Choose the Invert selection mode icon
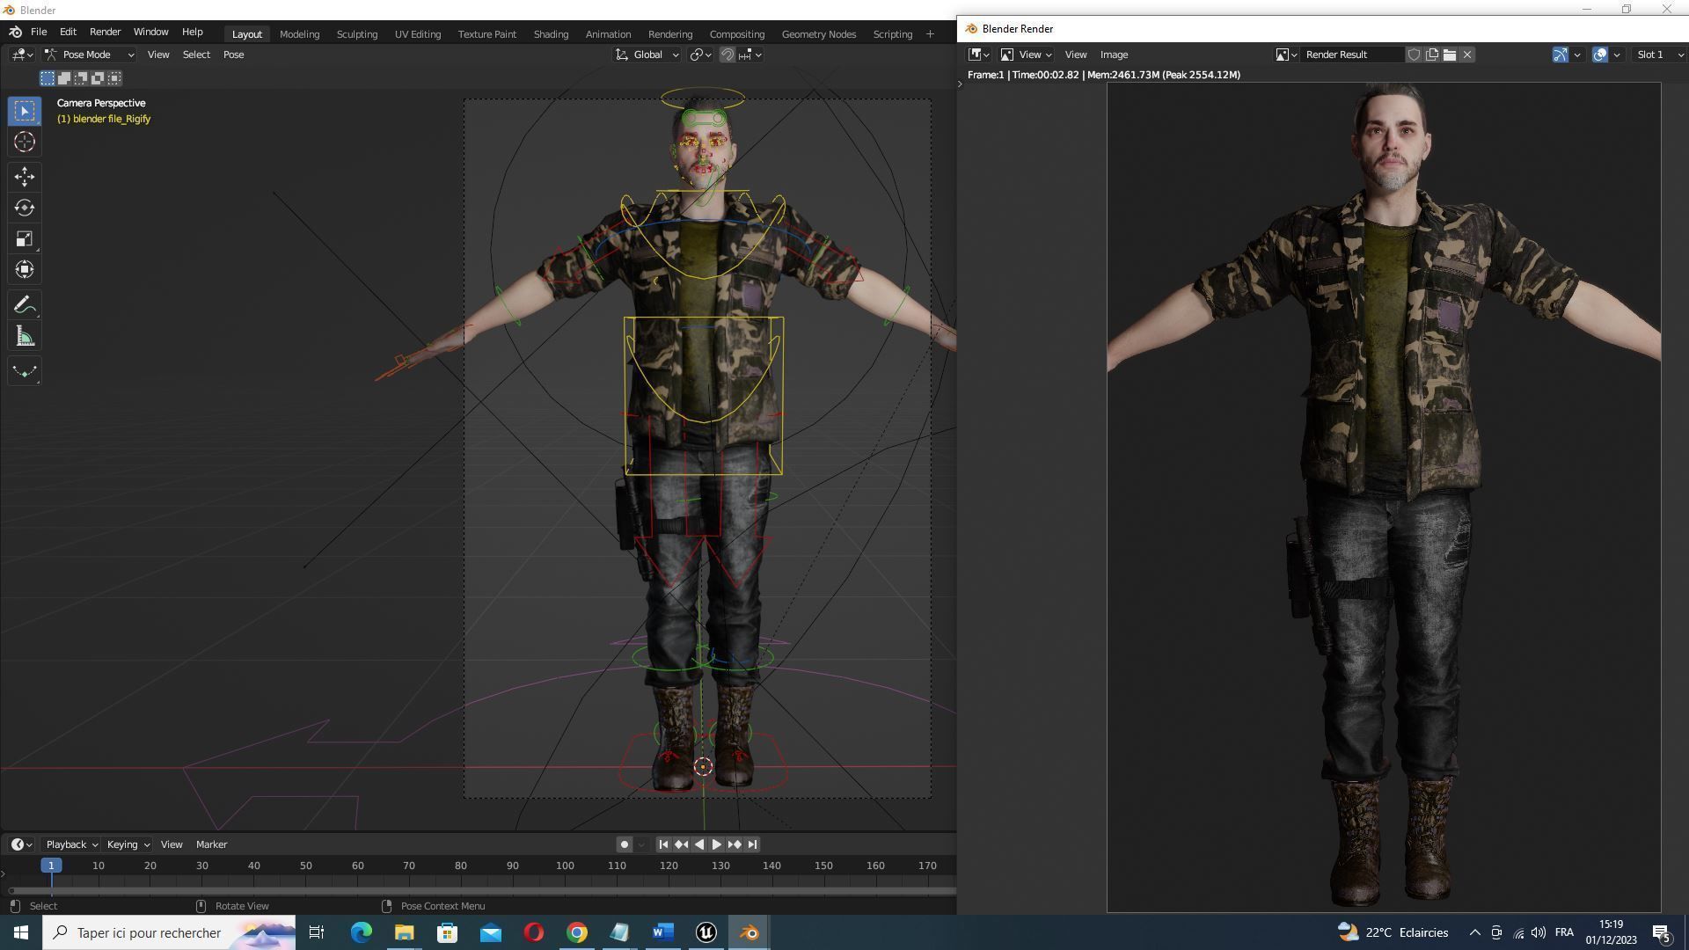The width and height of the screenshot is (1689, 950). [x=98, y=78]
